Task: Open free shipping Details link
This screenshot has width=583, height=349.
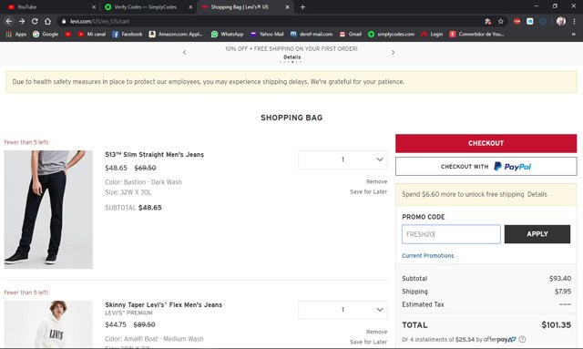Action: click(x=537, y=194)
